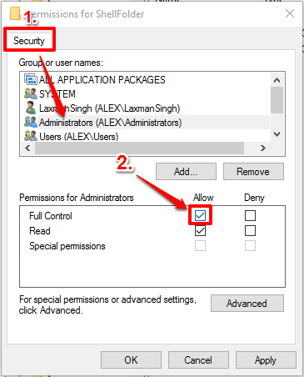Check Deny box for Full Control
This screenshot has height=377, width=304.
(250, 215)
